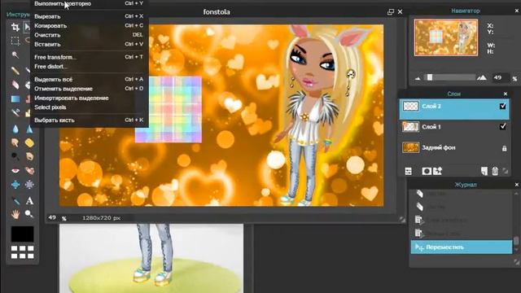
Task: Select the Pencil tool
Action: coord(15,71)
